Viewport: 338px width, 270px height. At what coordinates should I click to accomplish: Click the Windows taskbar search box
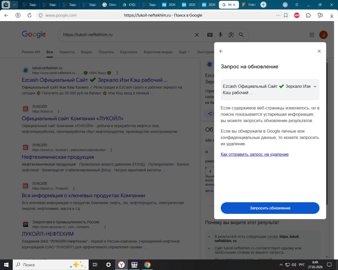[x=51, y=265]
